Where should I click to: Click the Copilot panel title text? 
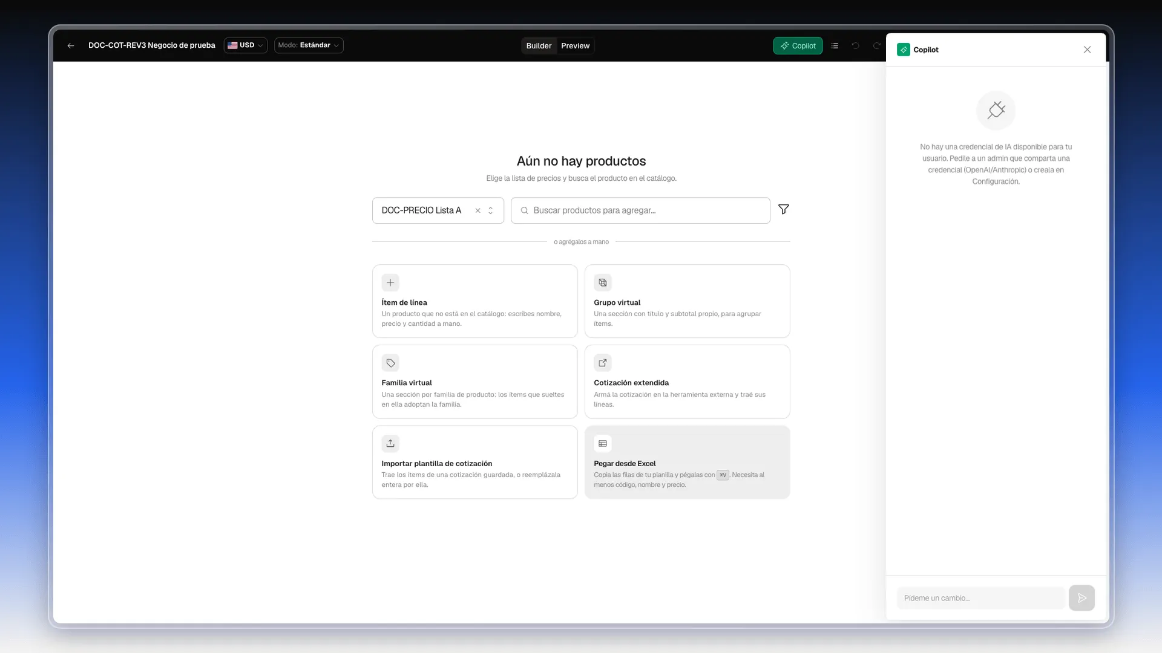[x=926, y=50]
